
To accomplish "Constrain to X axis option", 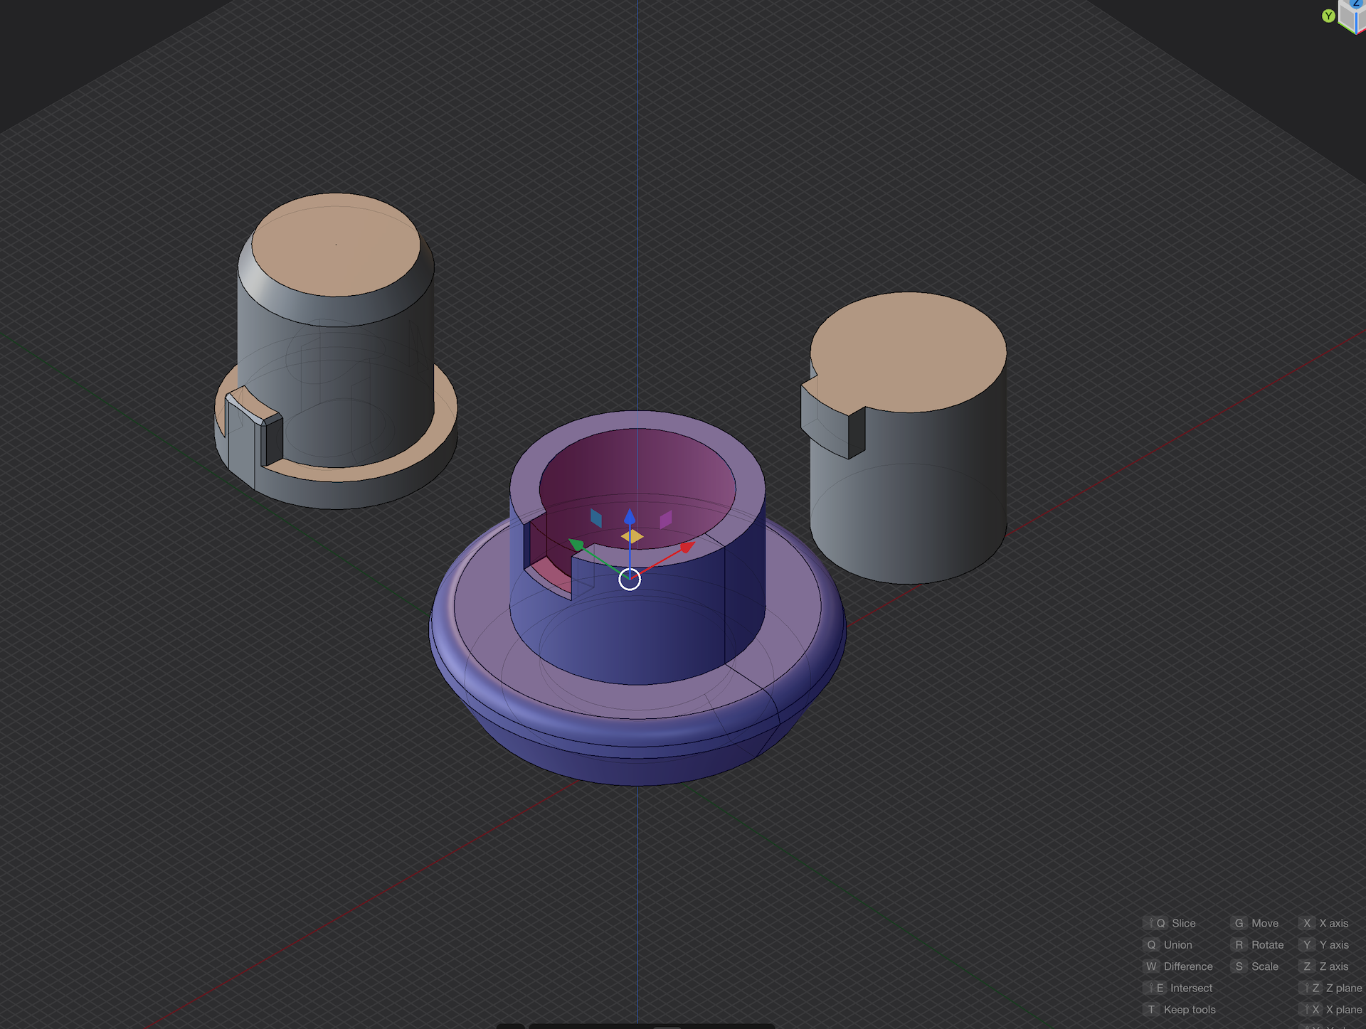I will (1325, 923).
